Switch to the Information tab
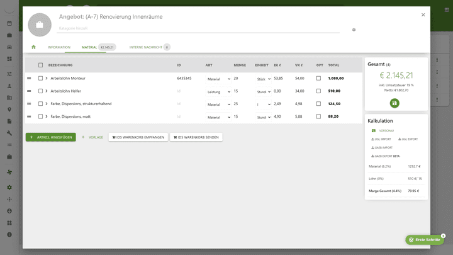The image size is (453, 255). coord(59,47)
